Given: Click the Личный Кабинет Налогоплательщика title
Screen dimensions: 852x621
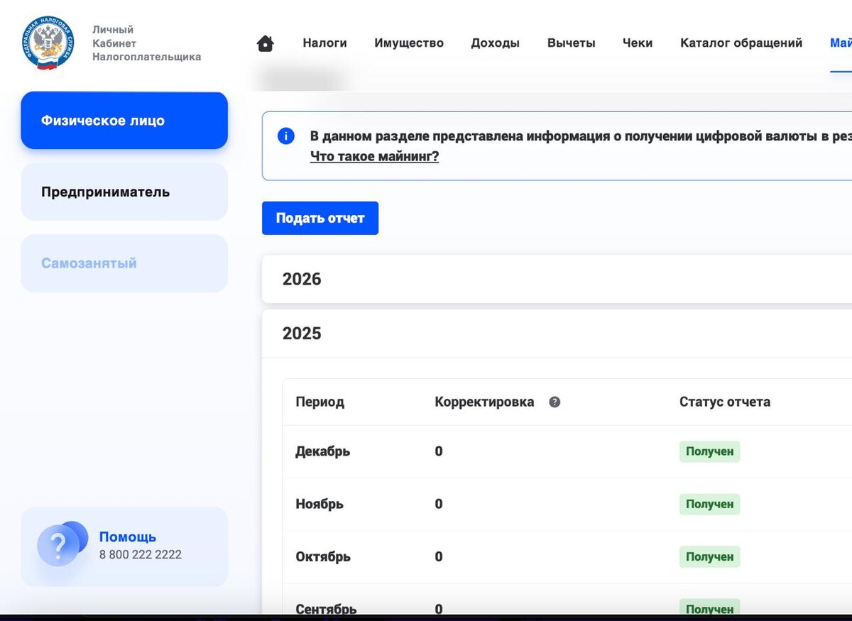Looking at the screenshot, I should click(147, 43).
